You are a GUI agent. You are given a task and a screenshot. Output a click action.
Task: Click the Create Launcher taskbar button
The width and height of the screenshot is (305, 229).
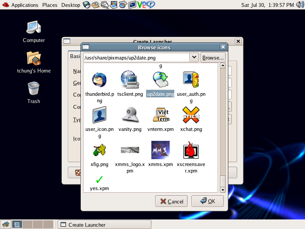104,225
